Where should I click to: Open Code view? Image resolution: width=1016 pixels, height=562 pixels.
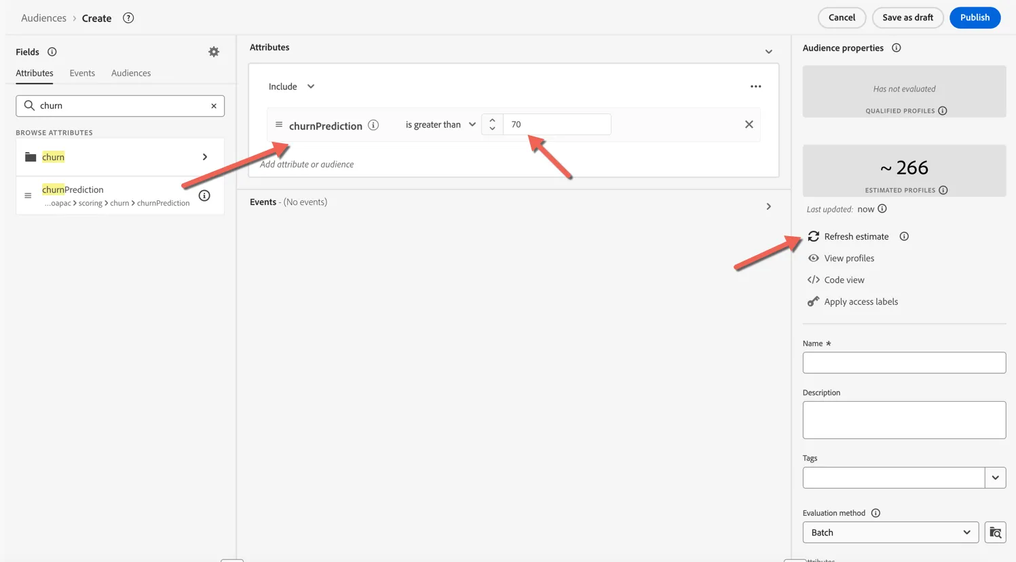click(835, 280)
